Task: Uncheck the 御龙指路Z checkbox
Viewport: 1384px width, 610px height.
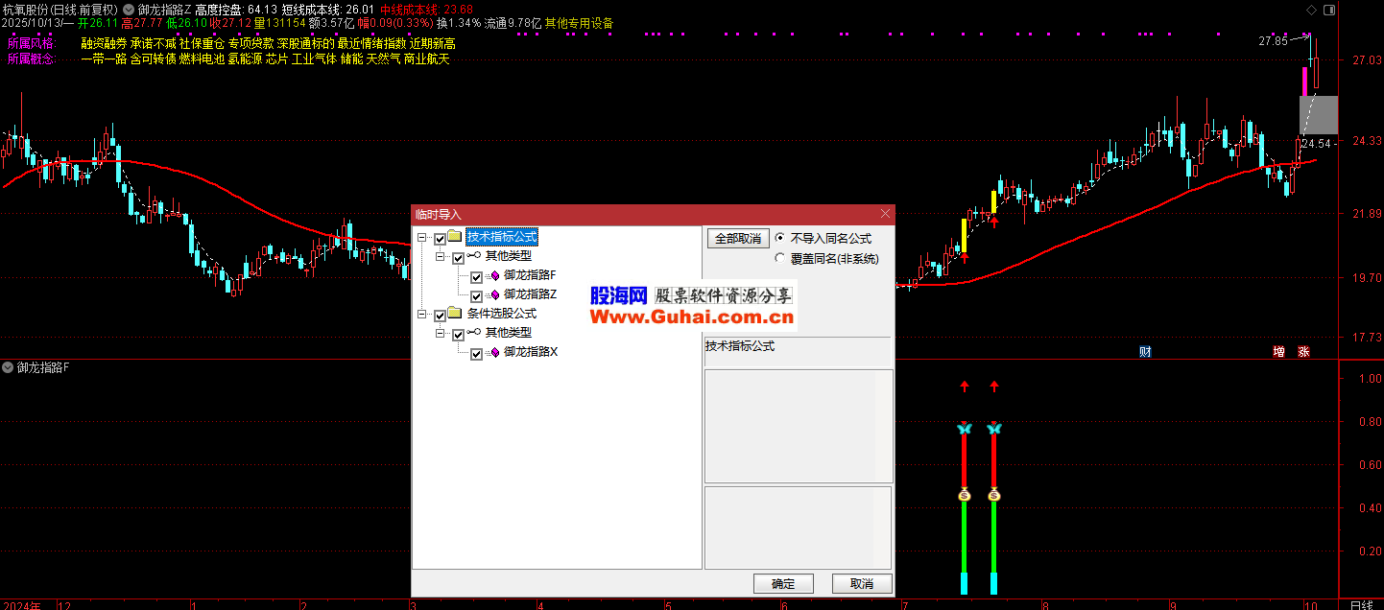Action: 476,296
